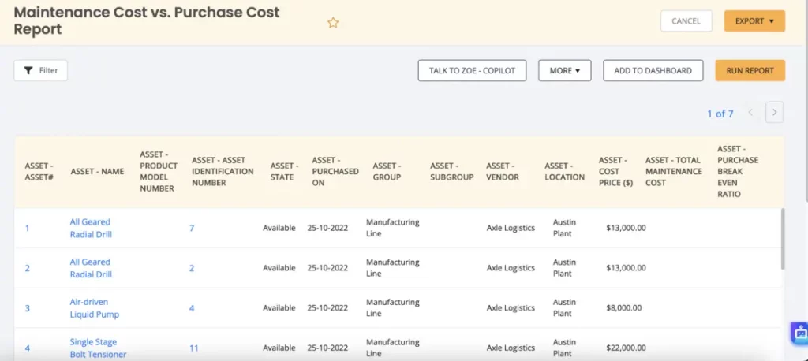The height and width of the screenshot is (361, 808).
Task: Click asset identification number 7 link
Action: point(192,229)
